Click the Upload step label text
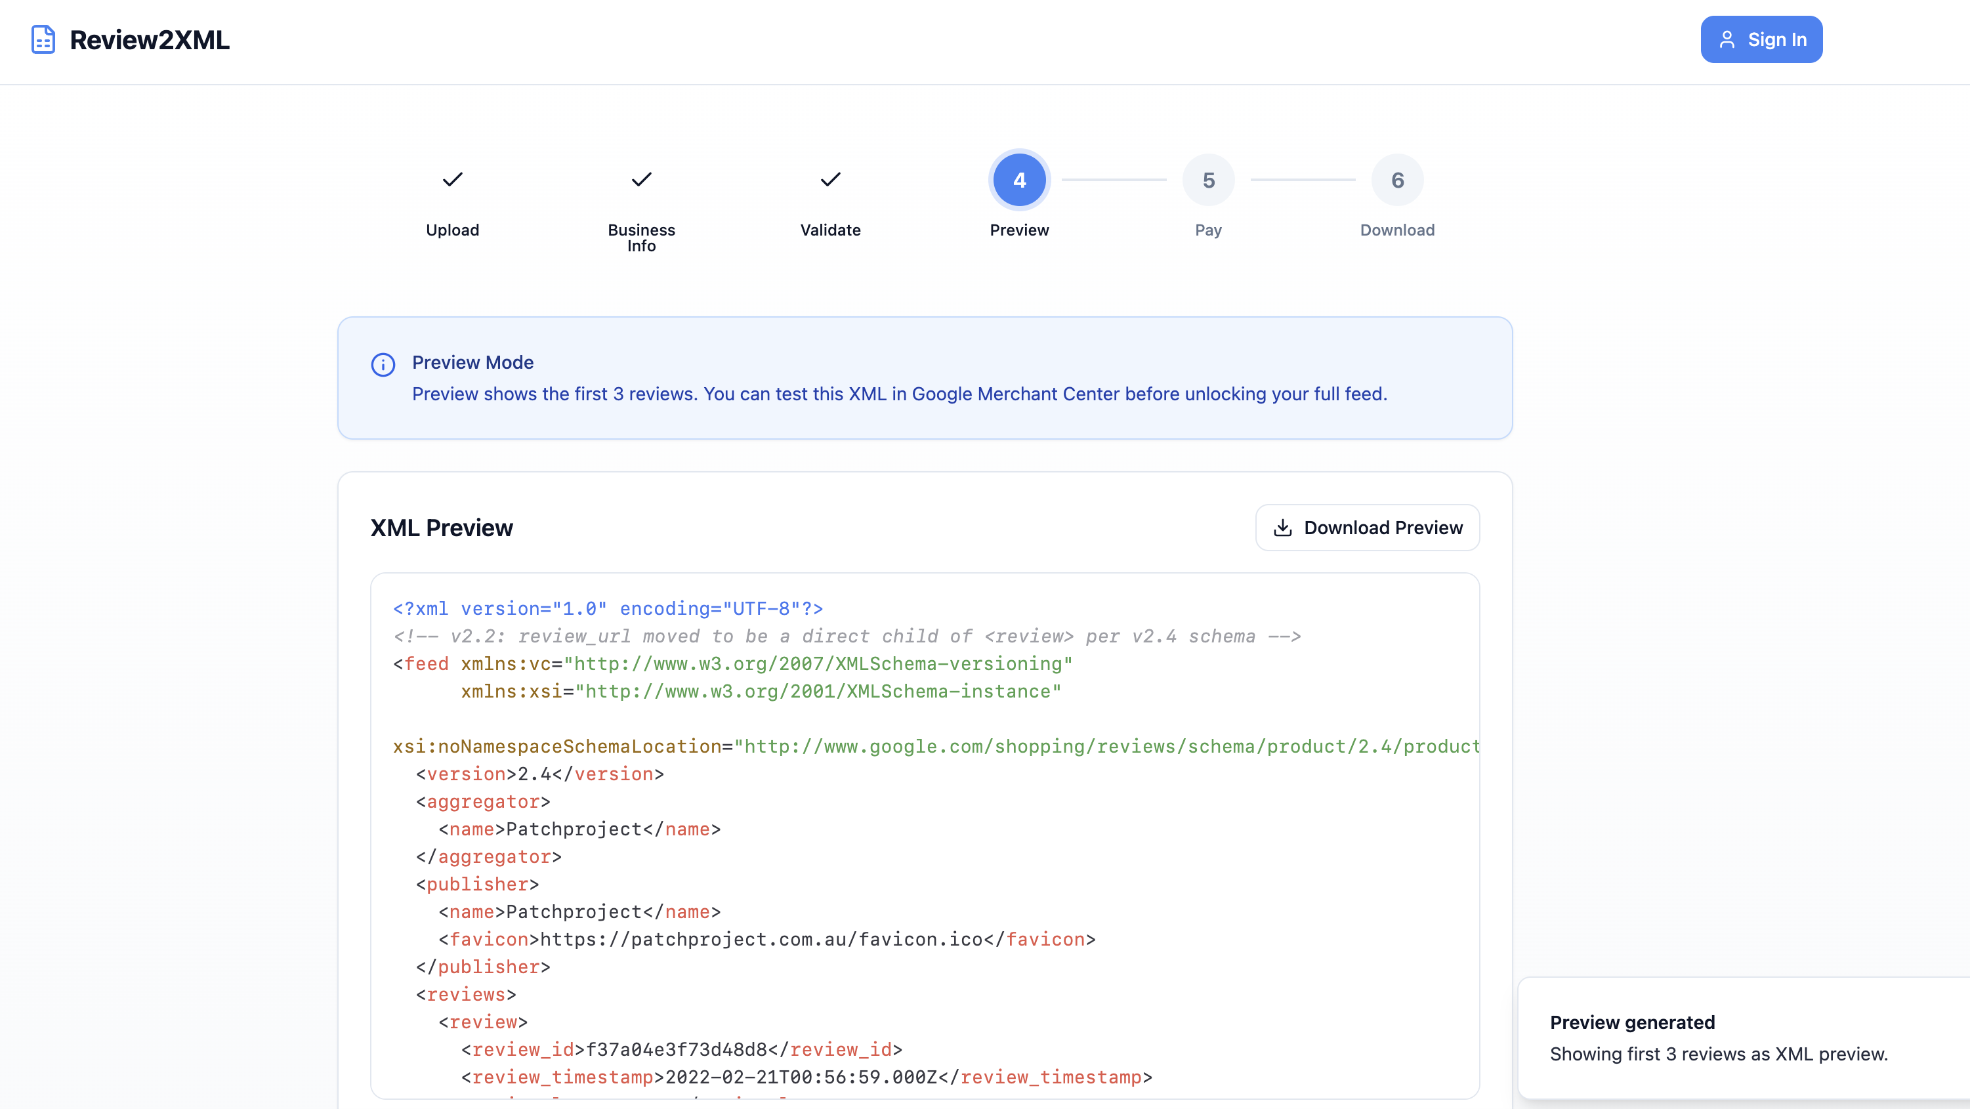 click(x=452, y=230)
